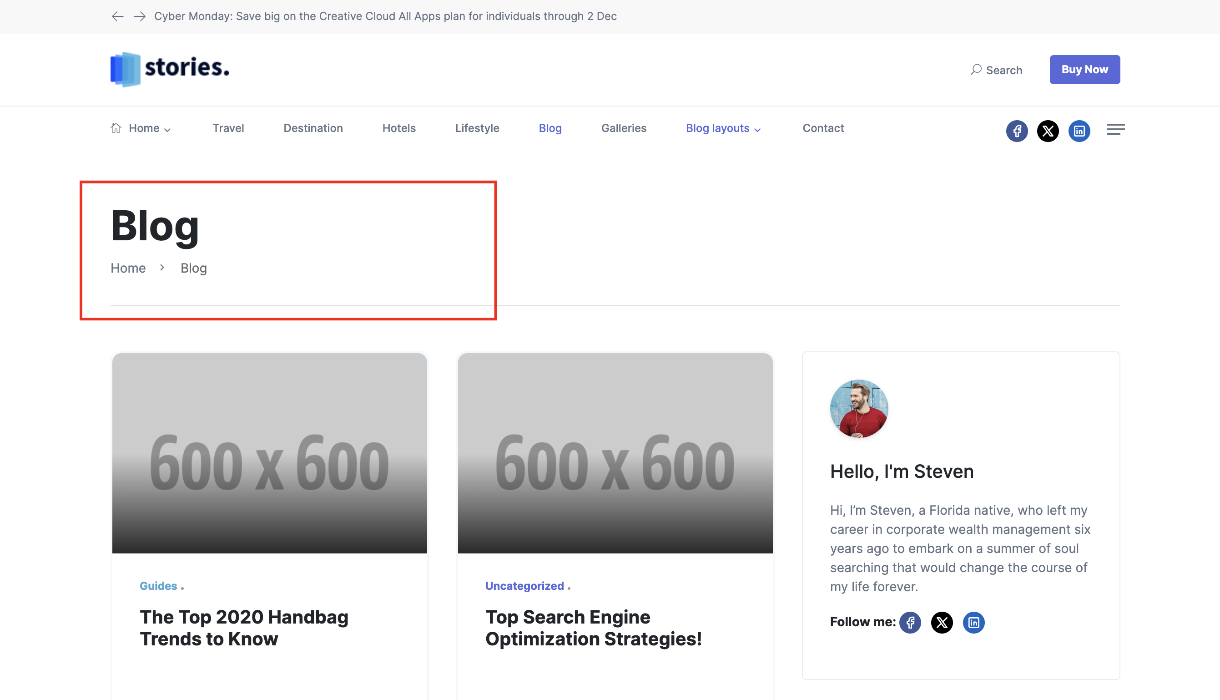
Task: Click the Blog breadcrumb text
Action: point(194,268)
